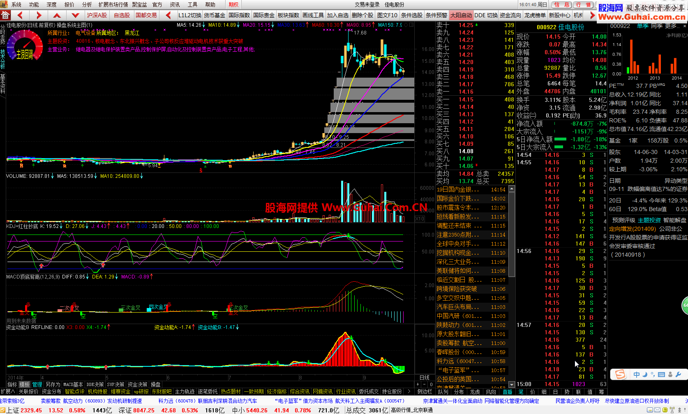
Task: Toggle DDE 切换 button
Action: [x=486, y=15]
